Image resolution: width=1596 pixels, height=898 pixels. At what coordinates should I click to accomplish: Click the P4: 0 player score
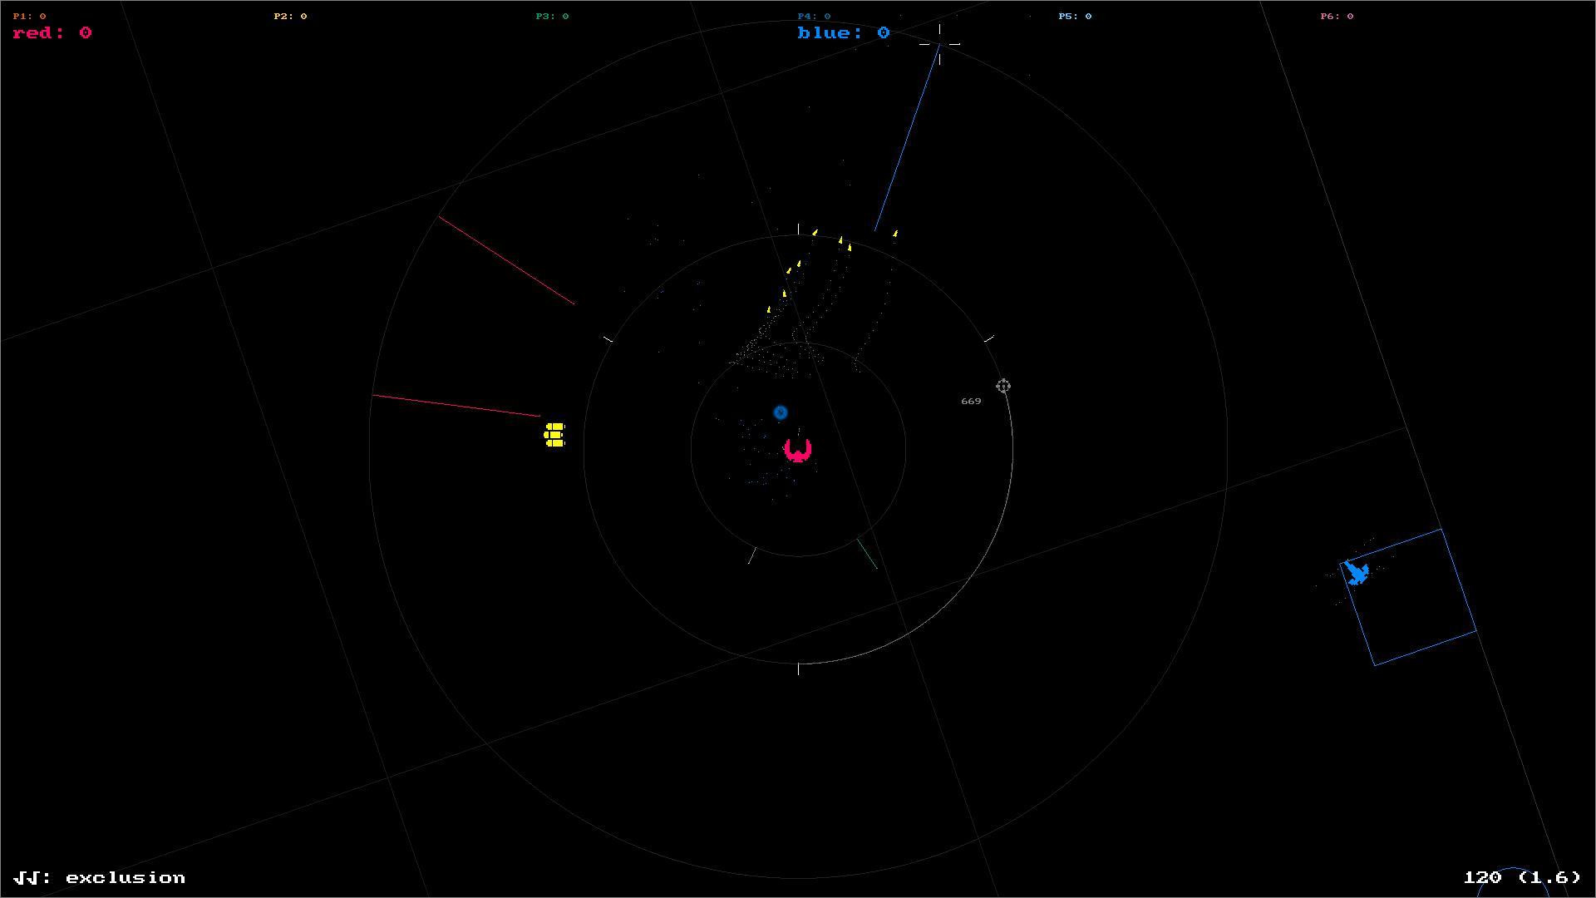pyautogui.click(x=814, y=16)
